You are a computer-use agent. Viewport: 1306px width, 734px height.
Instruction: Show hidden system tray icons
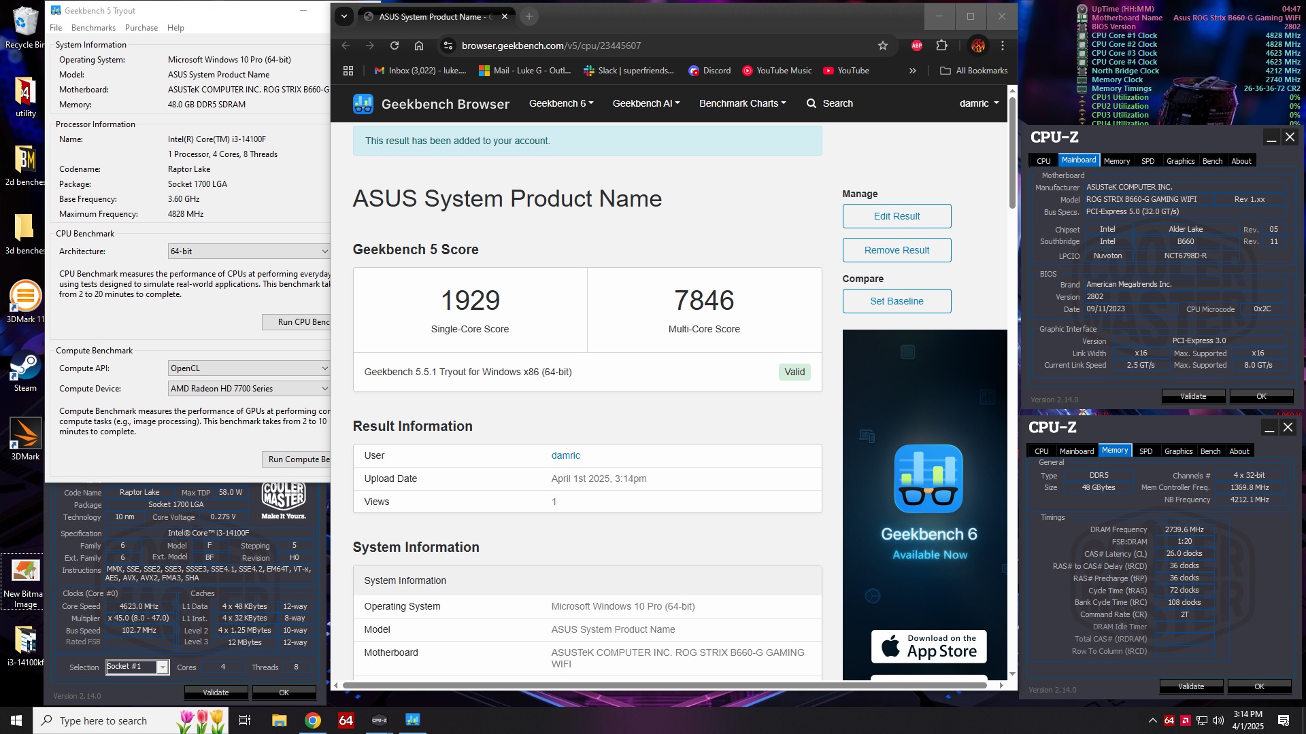(1153, 720)
